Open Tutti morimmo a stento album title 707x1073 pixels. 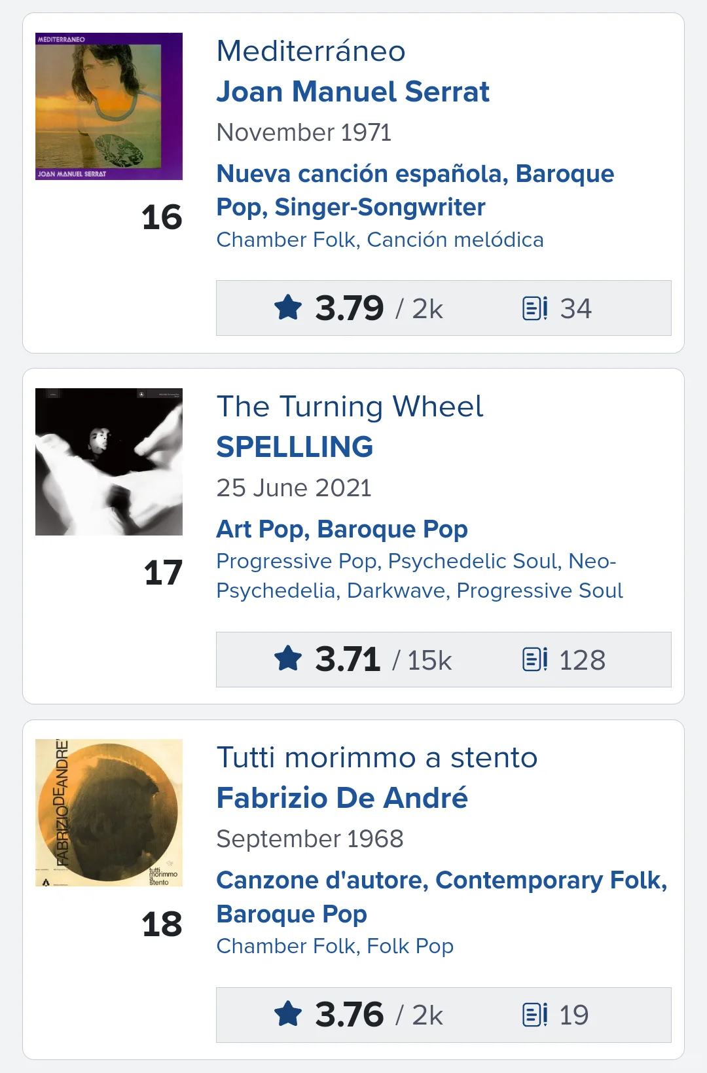pyautogui.click(x=377, y=757)
